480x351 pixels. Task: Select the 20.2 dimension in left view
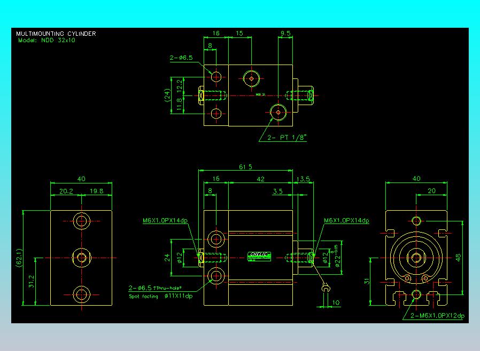[66, 191]
